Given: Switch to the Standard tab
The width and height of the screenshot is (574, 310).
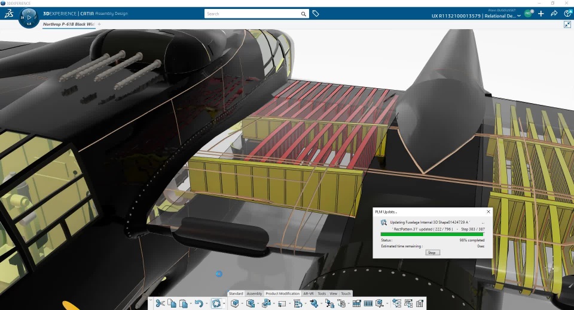Looking at the screenshot, I should pyautogui.click(x=236, y=293).
